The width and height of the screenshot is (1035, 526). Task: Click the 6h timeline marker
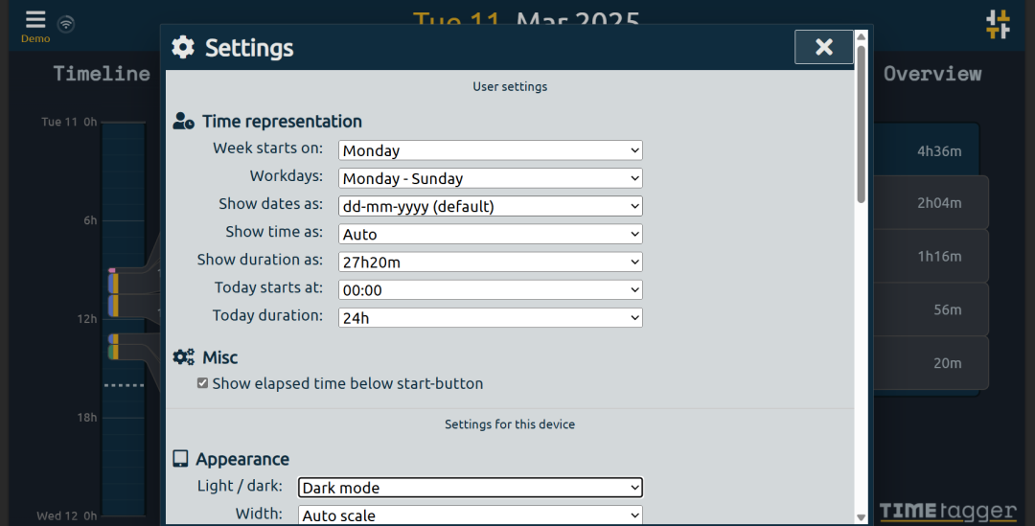90,220
